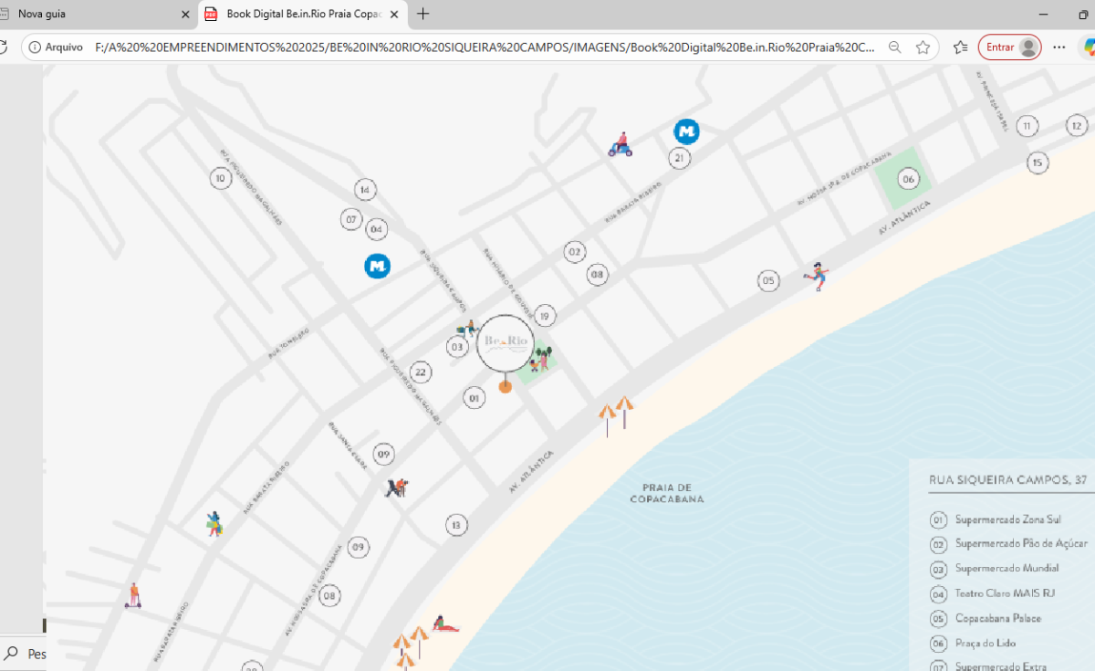Select marker 06 at Praça do Lido green square
Viewport: 1095px width, 671px height.
909,179
